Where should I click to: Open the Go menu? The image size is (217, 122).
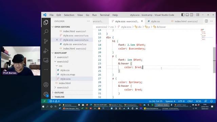[87, 15]
